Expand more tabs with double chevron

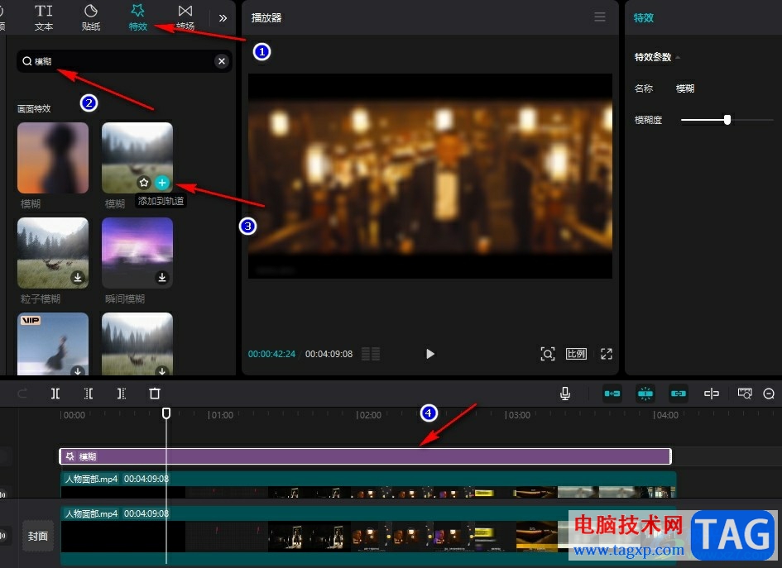click(x=223, y=18)
